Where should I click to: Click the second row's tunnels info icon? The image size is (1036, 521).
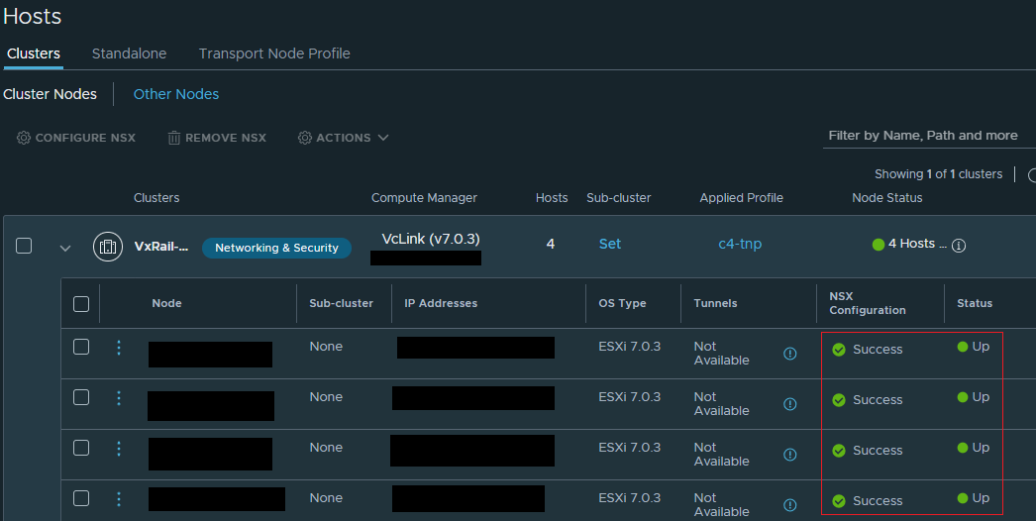789,404
